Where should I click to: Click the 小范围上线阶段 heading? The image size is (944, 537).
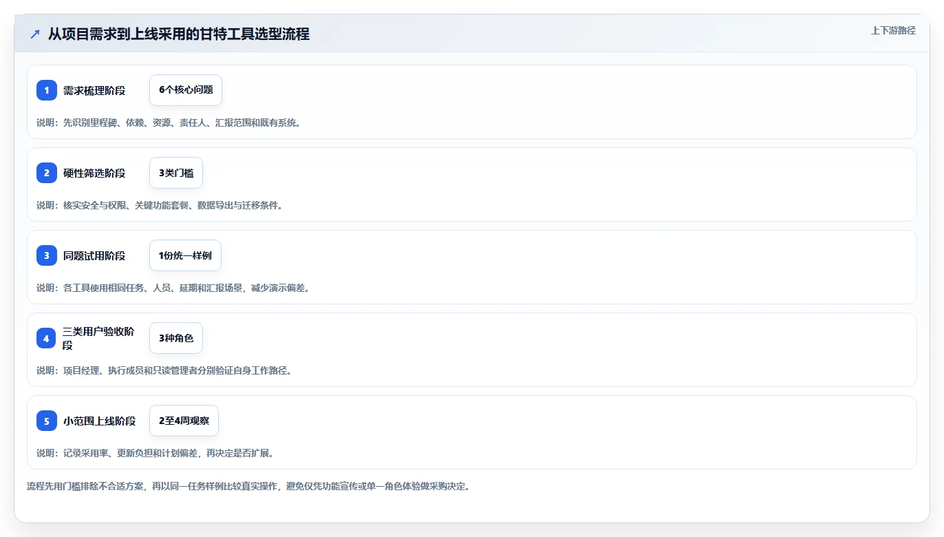(x=99, y=421)
